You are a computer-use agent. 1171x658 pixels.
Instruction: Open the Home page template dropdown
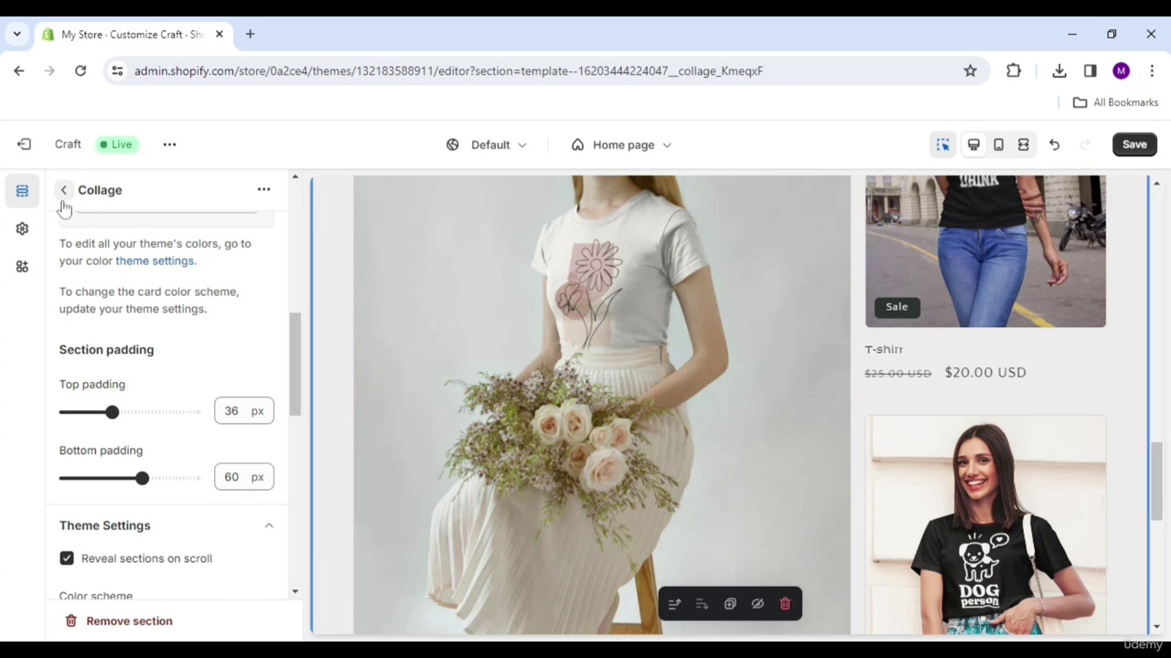point(622,144)
